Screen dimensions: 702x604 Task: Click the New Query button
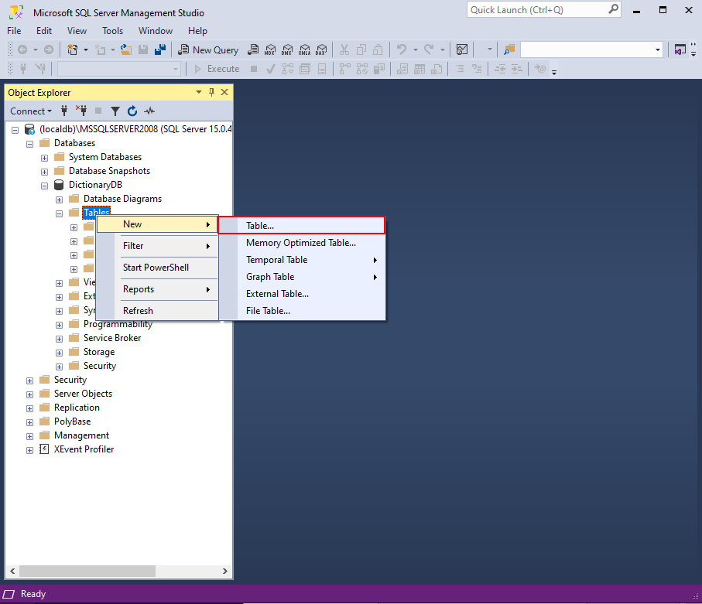pos(207,49)
